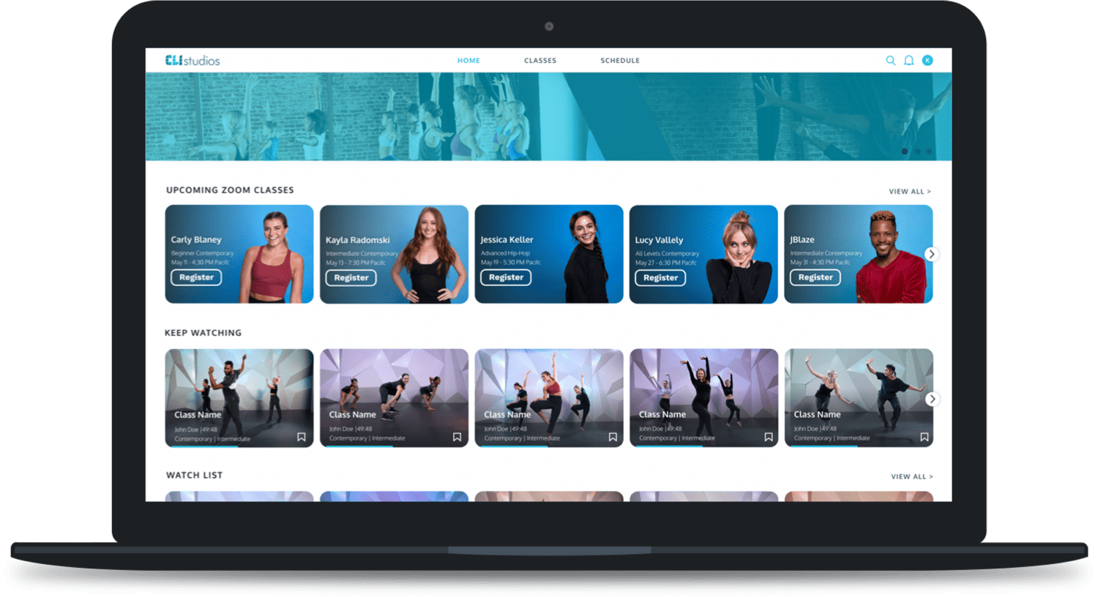Image resolution: width=1098 pixels, height=597 pixels.
Task: Select the first banner carousel dot
Action: coord(905,151)
